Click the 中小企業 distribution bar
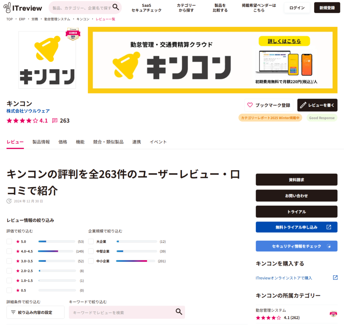 coord(136,261)
